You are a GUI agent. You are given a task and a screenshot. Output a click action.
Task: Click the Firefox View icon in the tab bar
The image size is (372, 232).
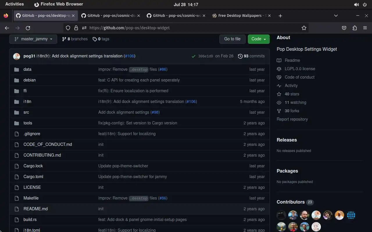click(x=6, y=16)
